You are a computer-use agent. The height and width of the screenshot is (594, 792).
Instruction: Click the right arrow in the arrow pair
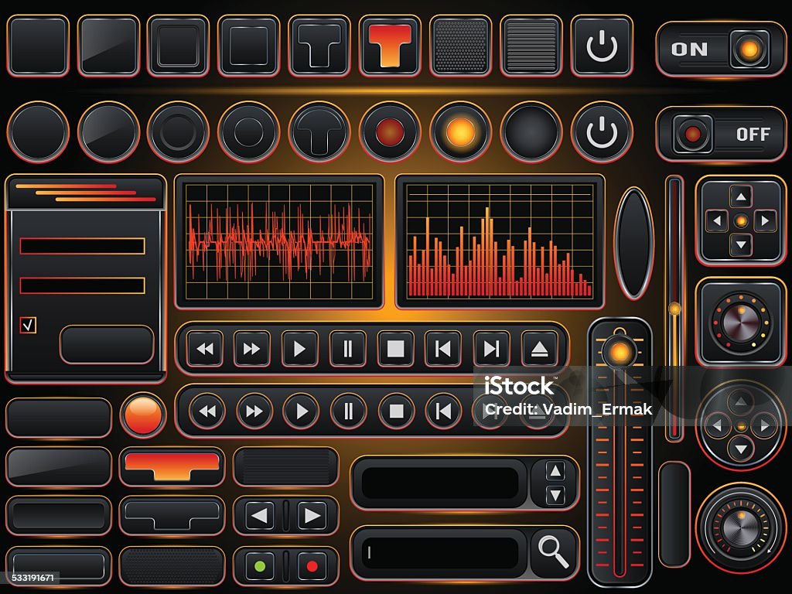coord(312,516)
